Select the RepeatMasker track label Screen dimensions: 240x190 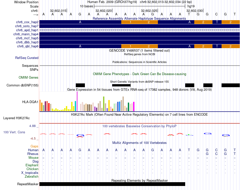[x=28, y=184]
